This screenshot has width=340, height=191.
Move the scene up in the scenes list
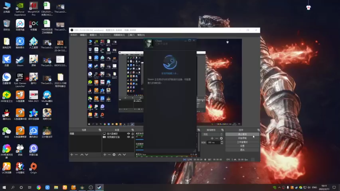tap(82, 154)
